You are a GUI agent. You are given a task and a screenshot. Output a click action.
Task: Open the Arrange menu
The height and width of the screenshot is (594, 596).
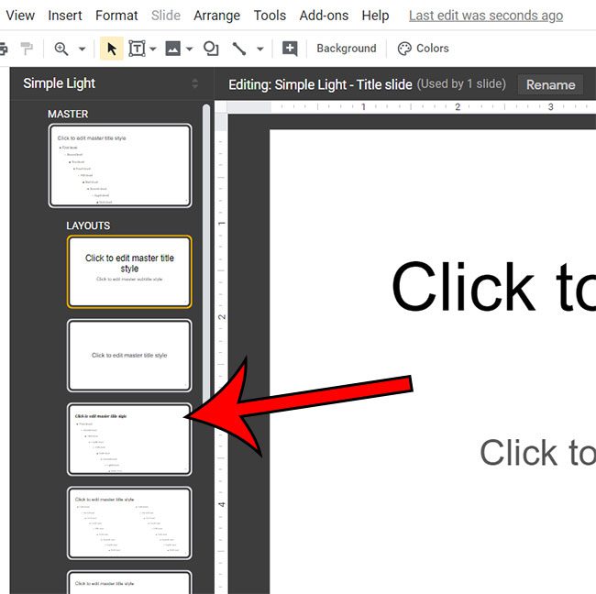[215, 16]
